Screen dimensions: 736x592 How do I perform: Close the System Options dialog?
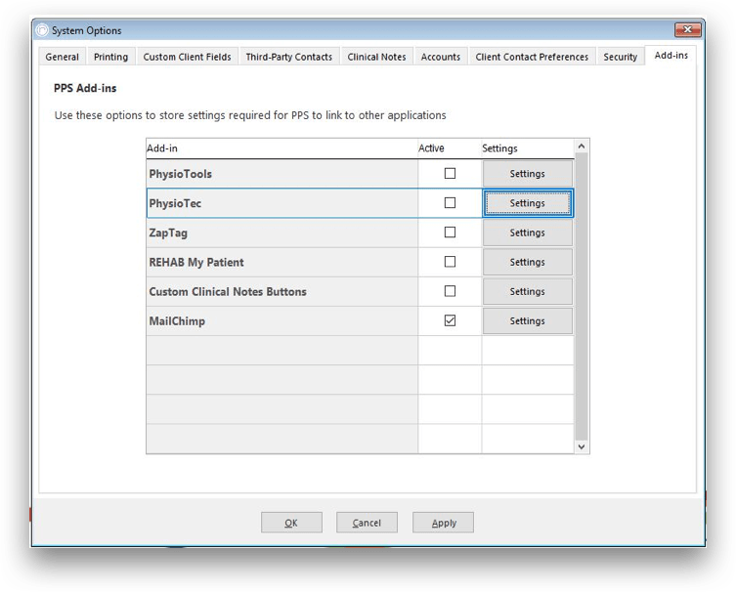coord(688,29)
